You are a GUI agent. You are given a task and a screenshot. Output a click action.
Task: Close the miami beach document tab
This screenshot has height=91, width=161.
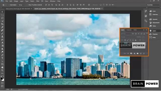coord(102,9)
